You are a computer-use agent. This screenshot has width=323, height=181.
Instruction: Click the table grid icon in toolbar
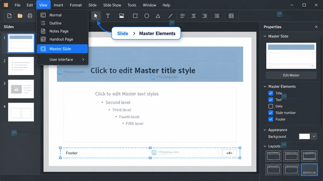point(231,16)
